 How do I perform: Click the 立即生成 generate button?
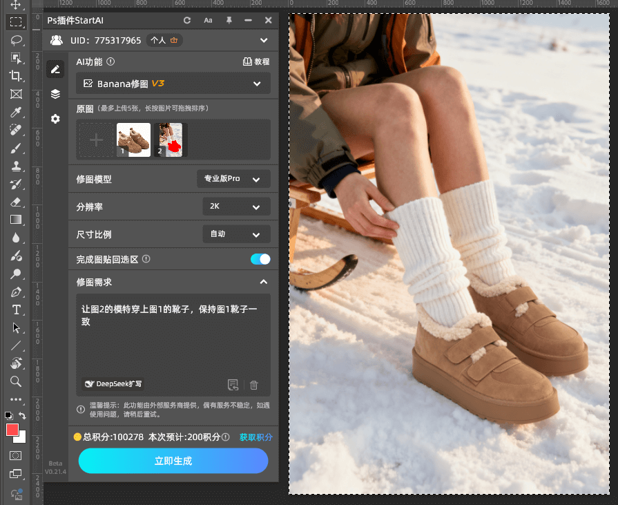pos(173,461)
